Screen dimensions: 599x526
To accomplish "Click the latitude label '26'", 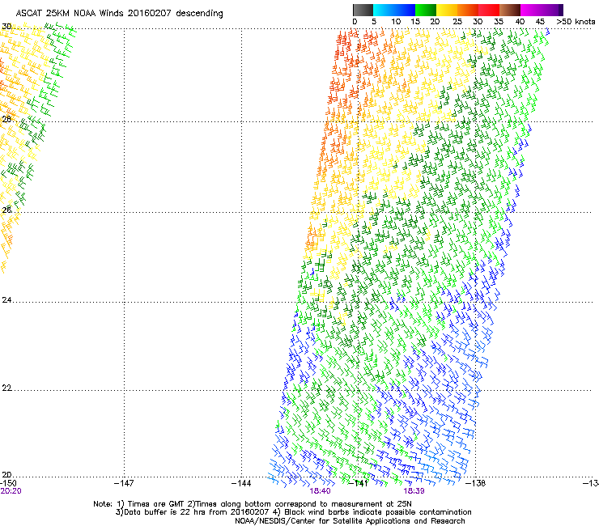I will click(x=6, y=210).
